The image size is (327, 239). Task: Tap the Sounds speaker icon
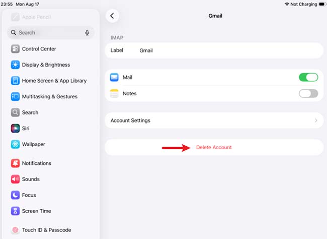click(x=15, y=179)
